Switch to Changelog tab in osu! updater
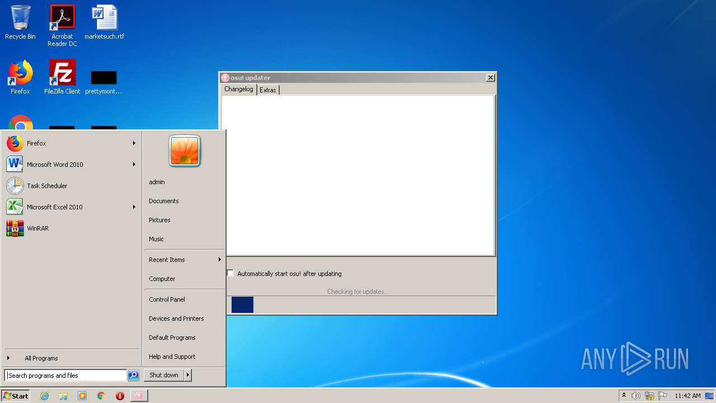Screen dimensions: 716x403 [x=239, y=89]
